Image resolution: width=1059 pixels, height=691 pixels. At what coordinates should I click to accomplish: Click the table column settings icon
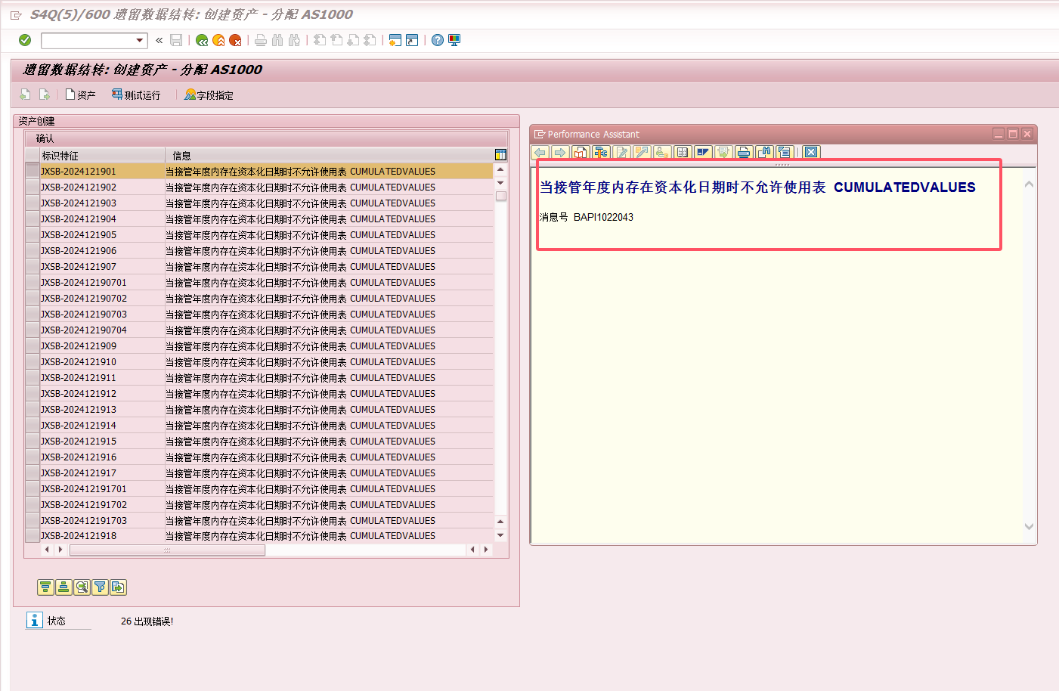(500, 155)
